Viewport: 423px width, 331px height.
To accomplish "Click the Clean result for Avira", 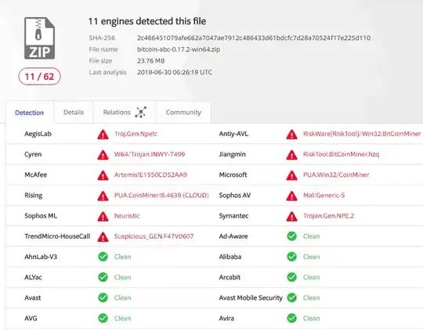I will tap(311, 318).
